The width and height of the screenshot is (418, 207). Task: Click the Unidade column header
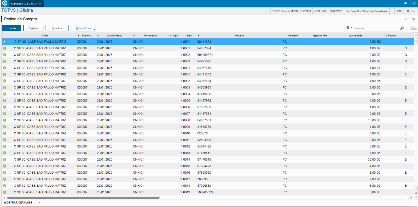click(293, 36)
